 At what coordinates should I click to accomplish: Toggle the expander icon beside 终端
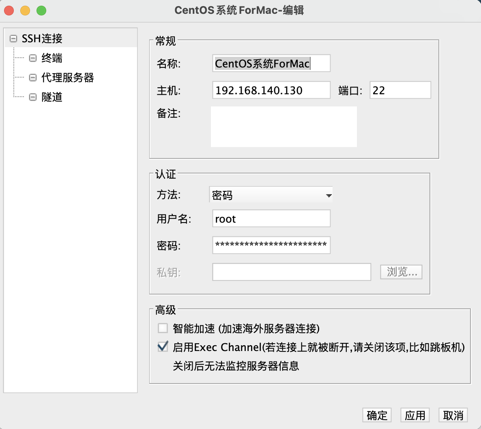click(x=33, y=58)
